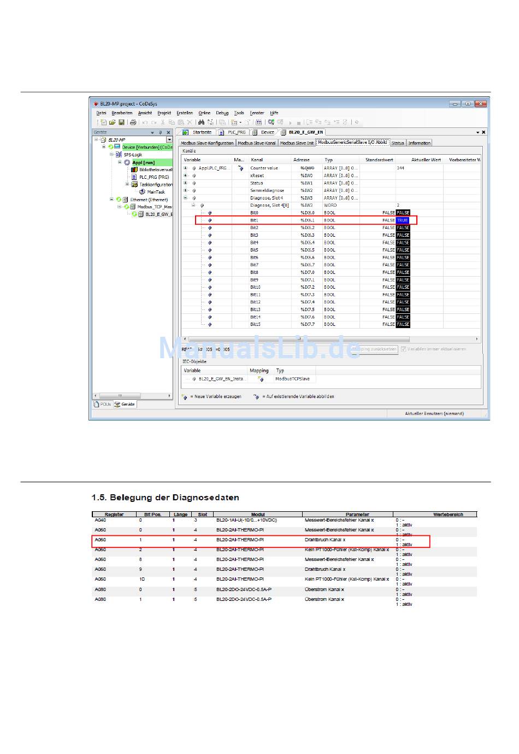
Task: Click the mapping icon in Counter value row
Action: (240, 168)
